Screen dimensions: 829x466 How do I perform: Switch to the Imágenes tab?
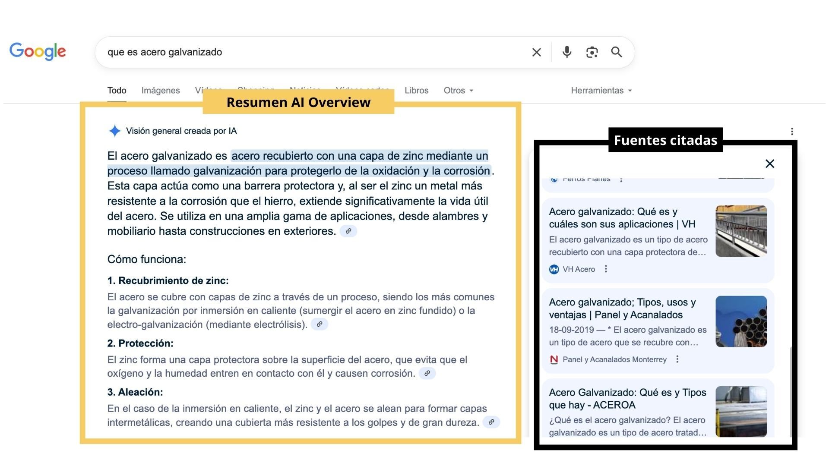coord(161,91)
